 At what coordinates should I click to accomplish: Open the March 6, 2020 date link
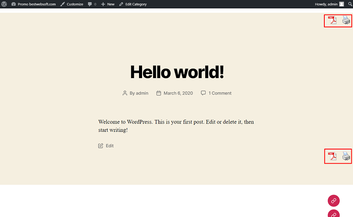pos(178,93)
